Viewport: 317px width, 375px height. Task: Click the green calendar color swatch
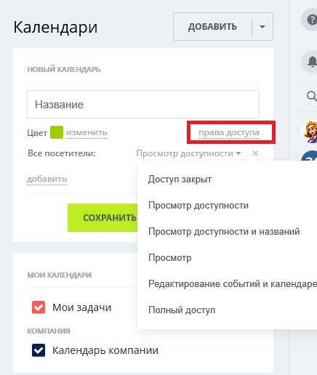(57, 132)
